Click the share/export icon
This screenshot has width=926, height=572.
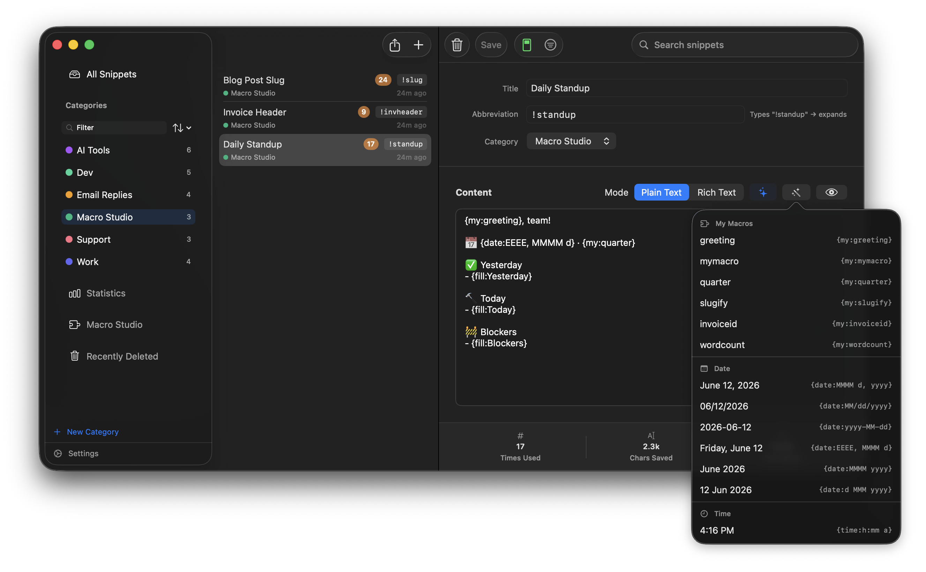tap(395, 45)
